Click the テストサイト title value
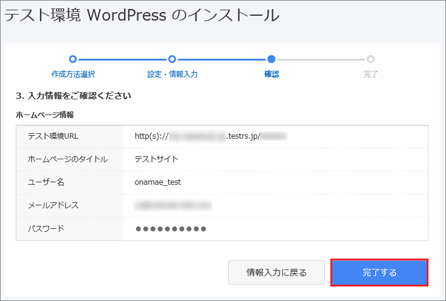The width and height of the screenshot is (446, 301). pyautogui.click(x=157, y=159)
